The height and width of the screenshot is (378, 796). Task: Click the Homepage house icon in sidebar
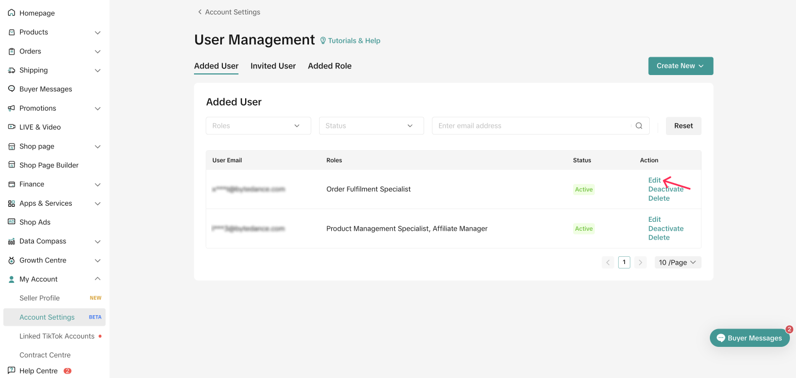(12, 13)
